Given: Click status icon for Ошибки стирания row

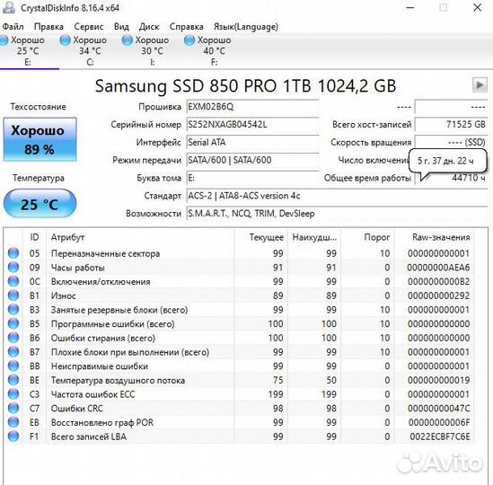Looking at the screenshot, I should (13, 338).
